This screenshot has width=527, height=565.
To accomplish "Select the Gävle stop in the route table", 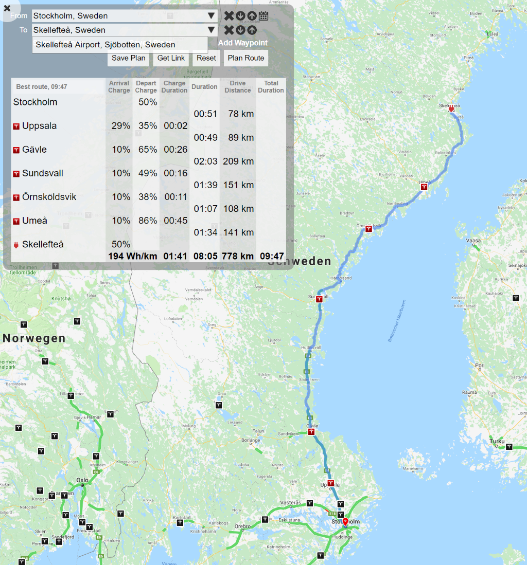I will click(x=34, y=150).
